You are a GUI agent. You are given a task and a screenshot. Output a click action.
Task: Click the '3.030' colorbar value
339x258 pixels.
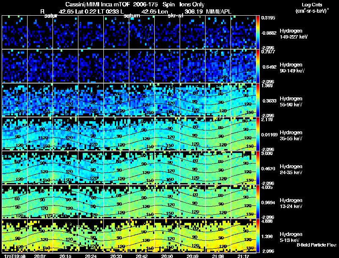(x=267, y=153)
